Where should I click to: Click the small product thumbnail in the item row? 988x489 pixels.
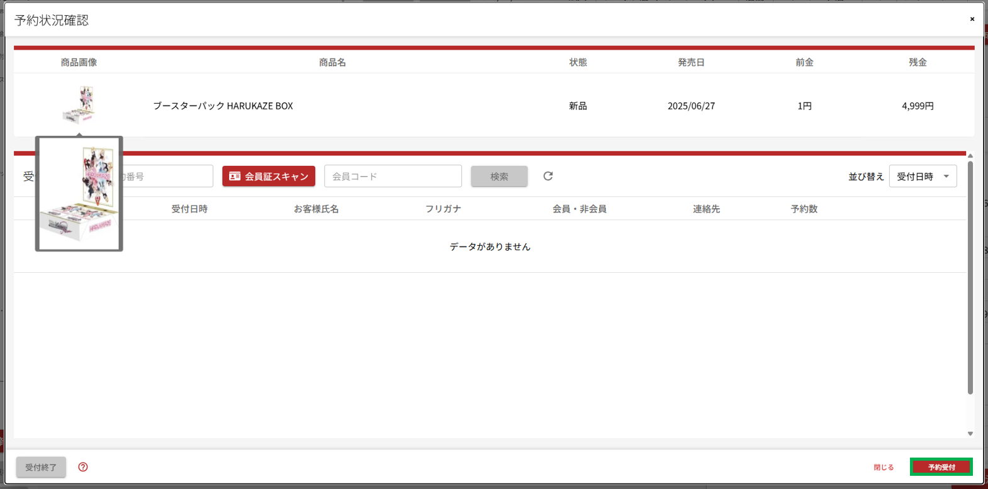(x=79, y=104)
